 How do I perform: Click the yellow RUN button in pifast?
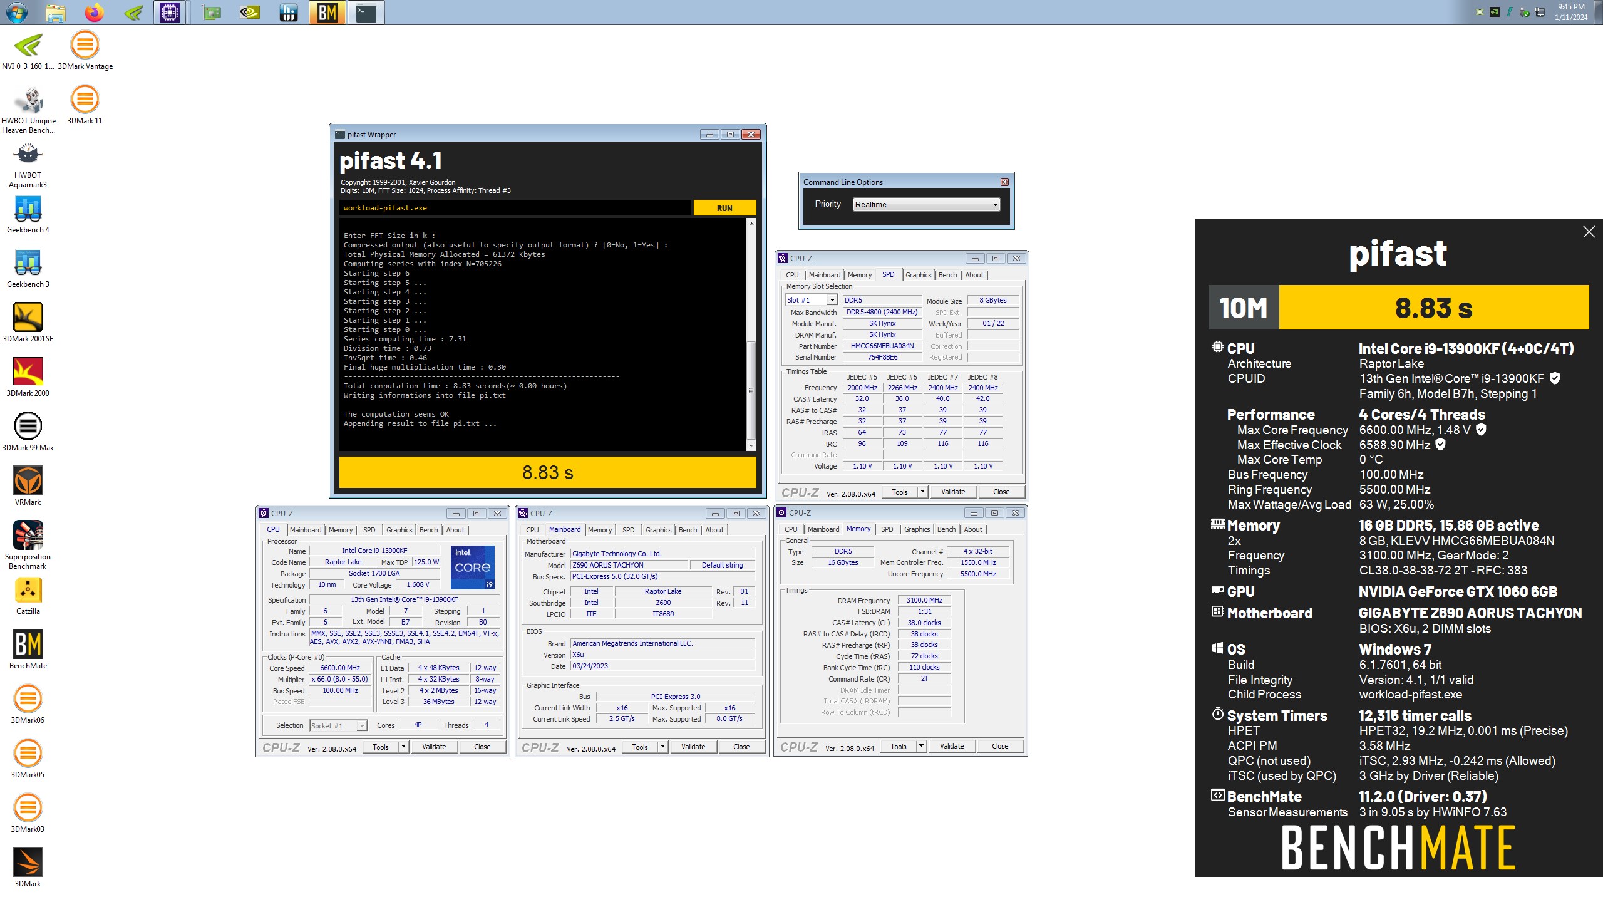724,208
